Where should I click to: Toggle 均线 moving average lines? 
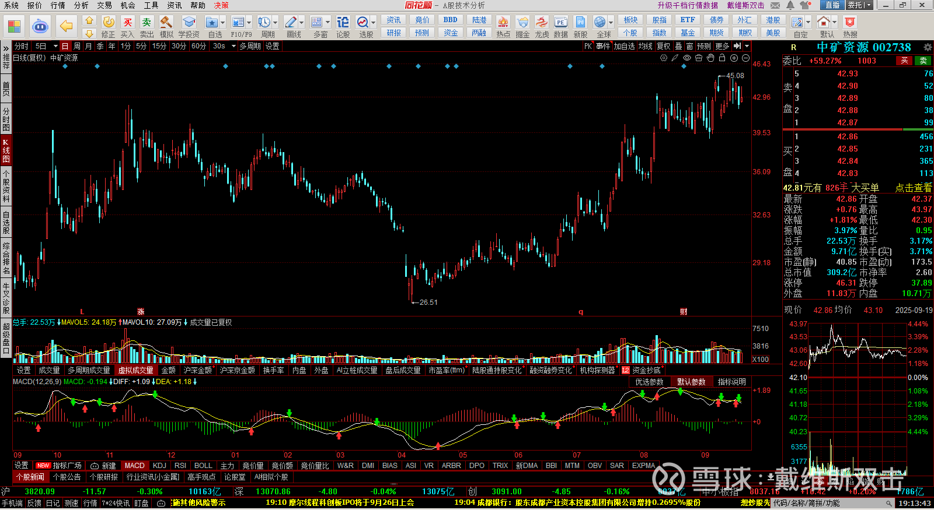(645, 46)
